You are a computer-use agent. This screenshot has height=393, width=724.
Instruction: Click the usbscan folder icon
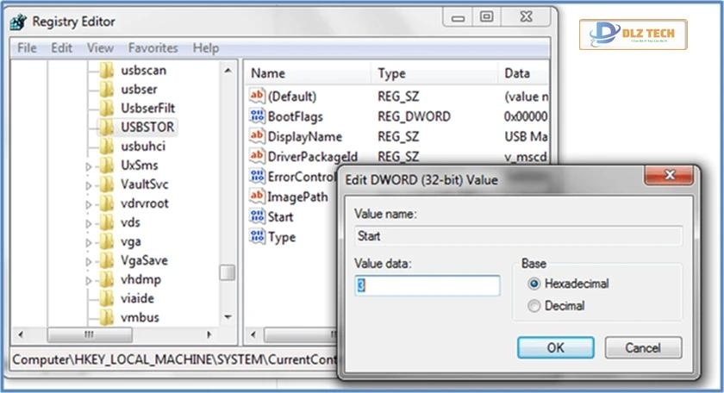(107, 70)
